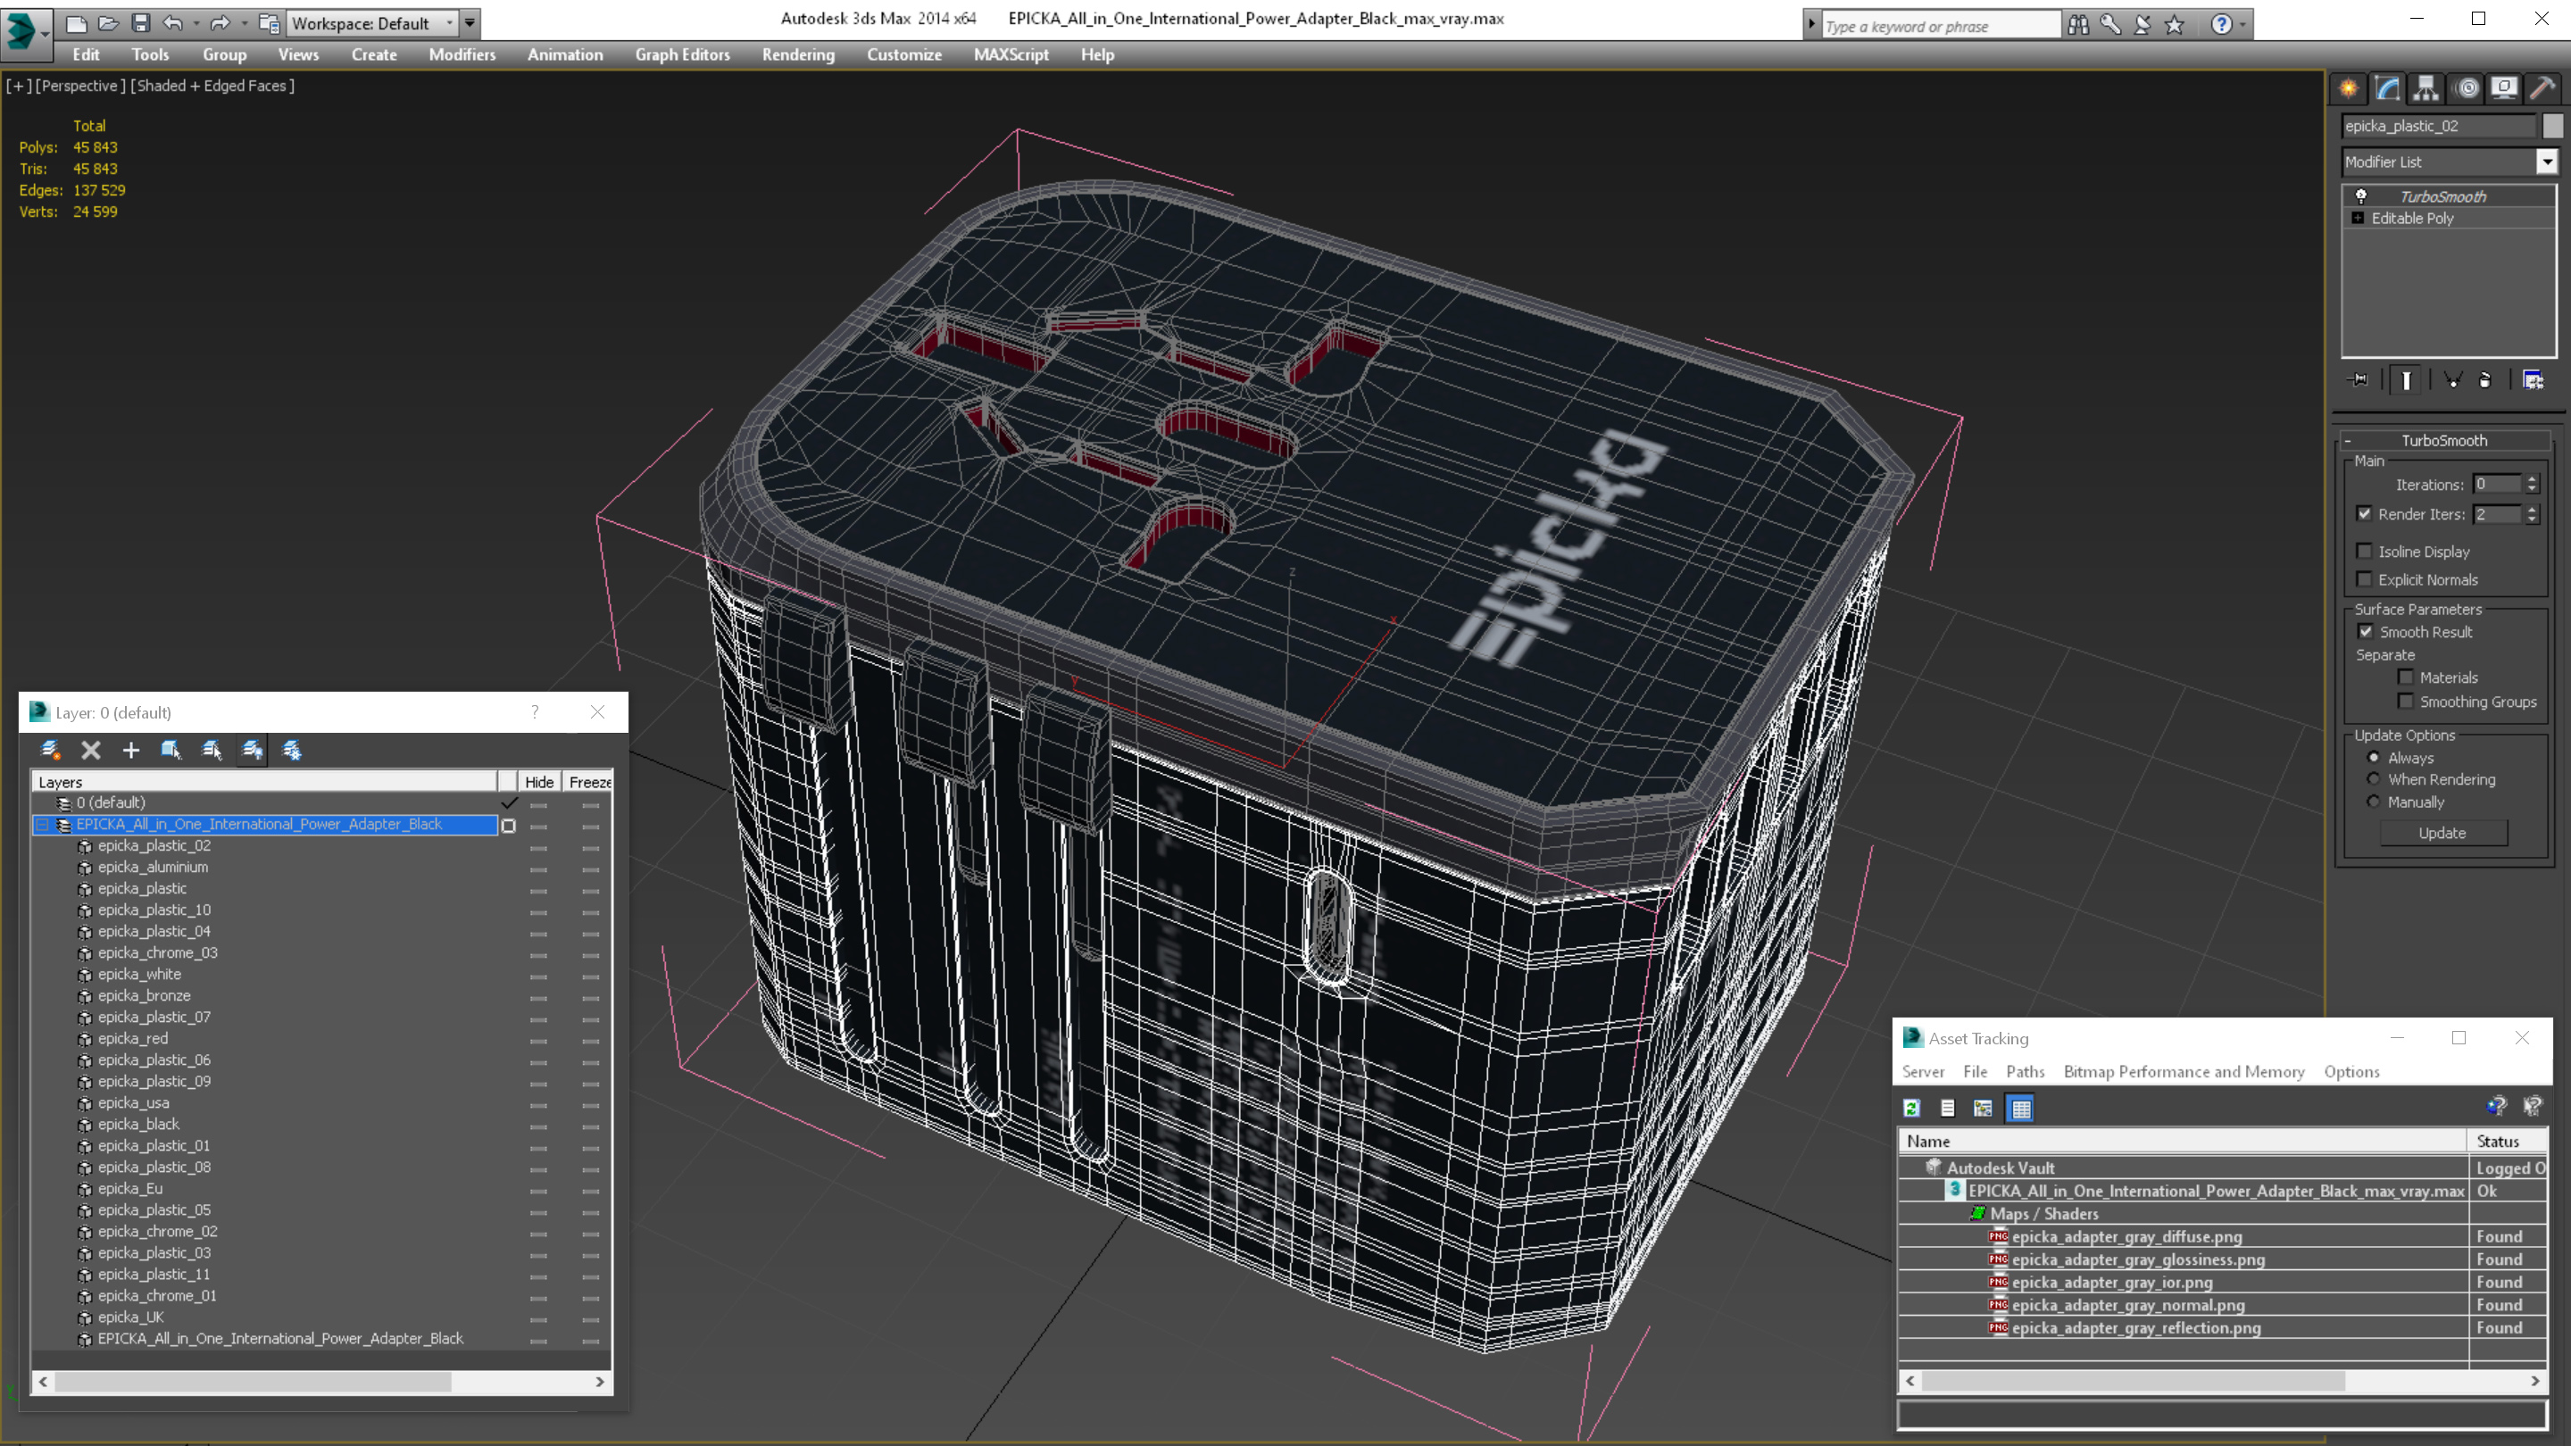Click the Update button in TurboSmooth
The height and width of the screenshot is (1446, 2571).
tap(2442, 832)
